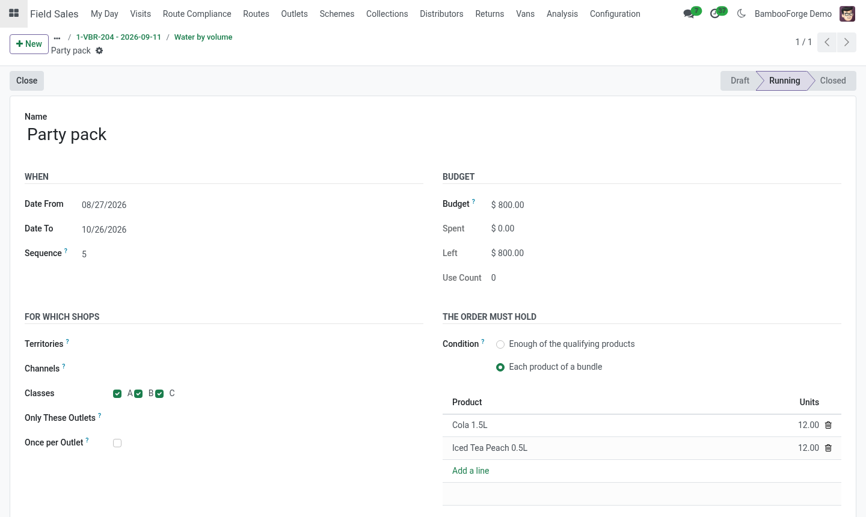866x517 pixels.
Task: Open the Distributors menu
Action: coord(441,14)
